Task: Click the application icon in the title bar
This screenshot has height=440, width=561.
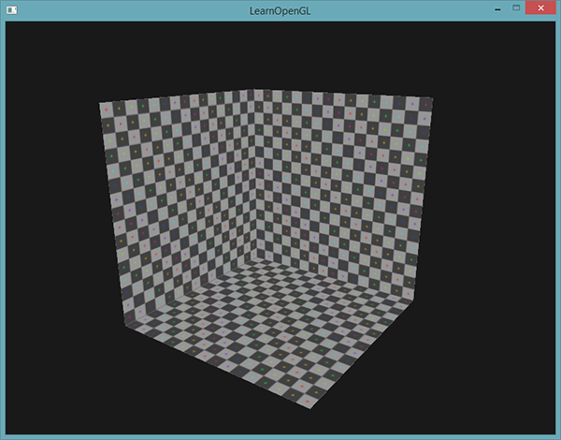Action: coord(11,9)
